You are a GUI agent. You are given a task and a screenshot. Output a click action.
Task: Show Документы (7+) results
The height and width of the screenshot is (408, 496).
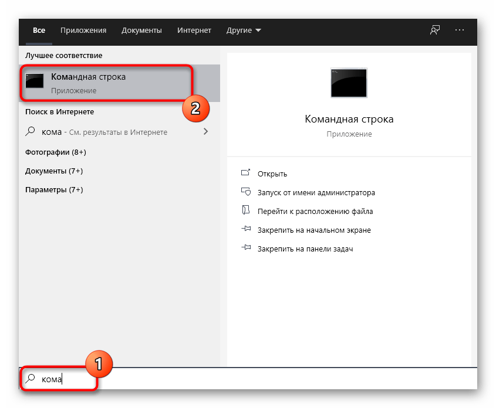click(54, 171)
